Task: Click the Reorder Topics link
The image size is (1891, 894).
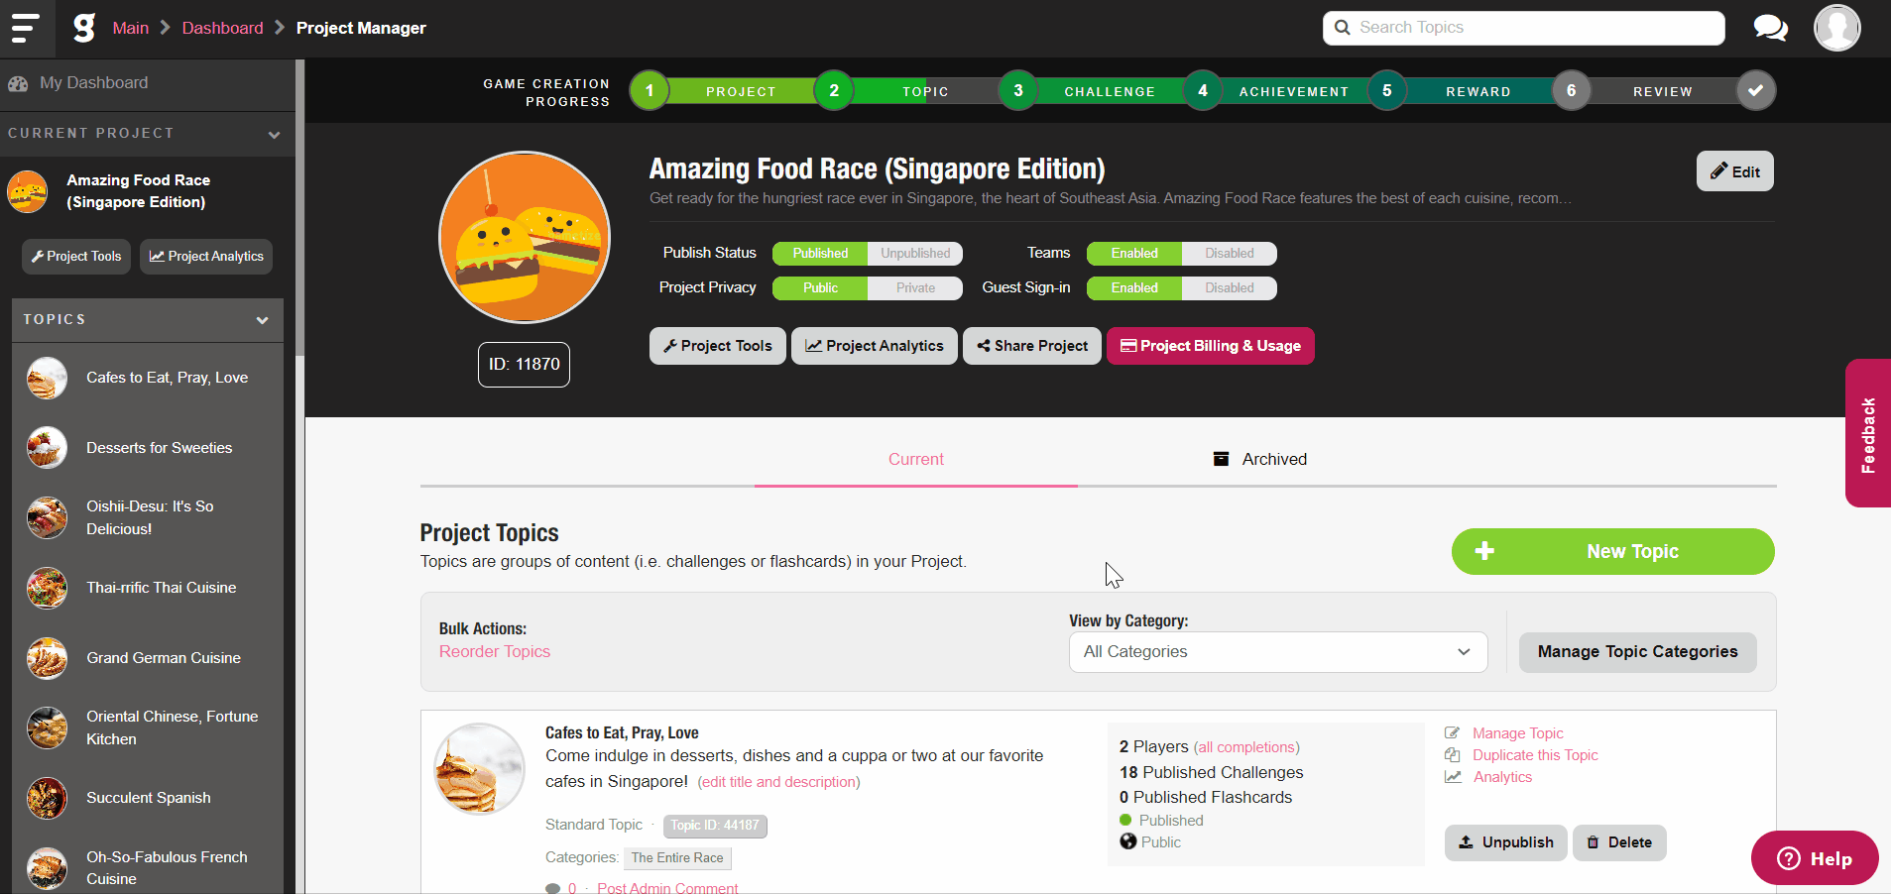Action: pos(495,652)
